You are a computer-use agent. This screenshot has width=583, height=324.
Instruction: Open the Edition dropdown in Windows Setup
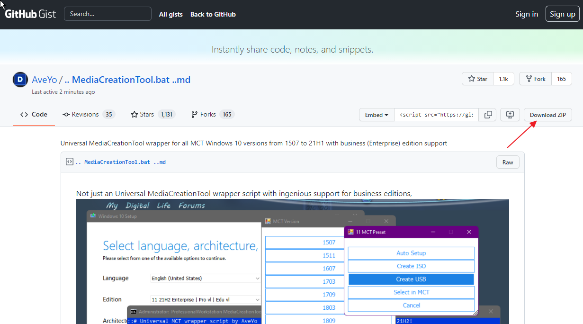click(205, 299)
